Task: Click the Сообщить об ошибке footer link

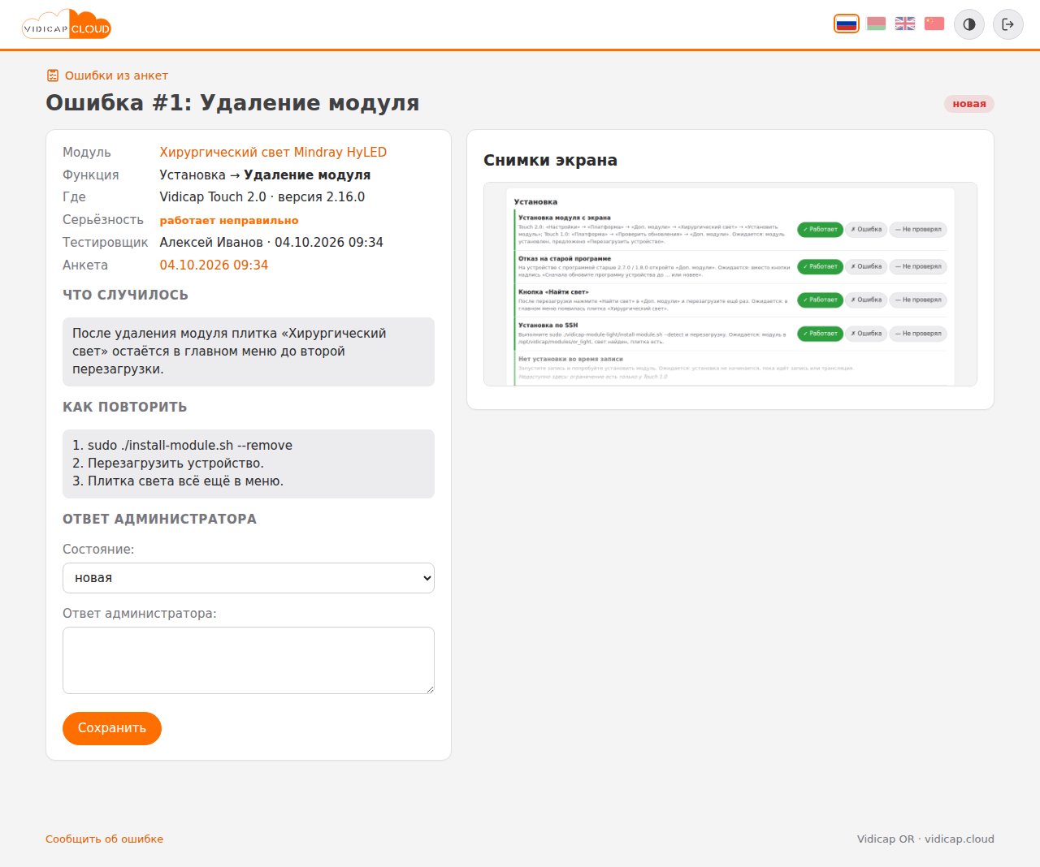Action: coord(104,839)
